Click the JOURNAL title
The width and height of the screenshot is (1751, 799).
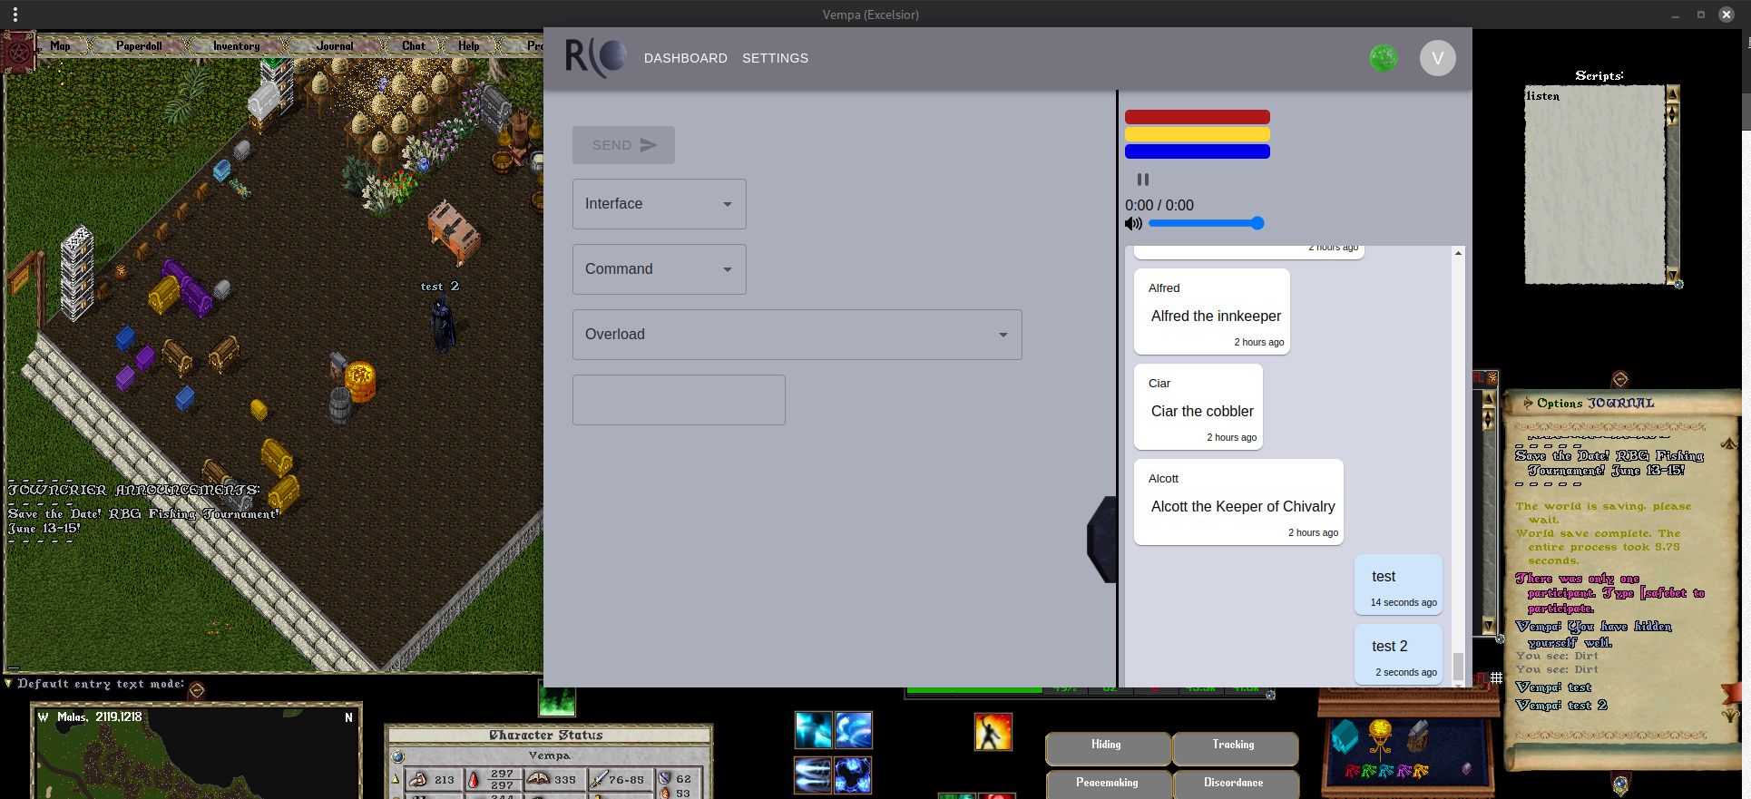click(1620, 404)
